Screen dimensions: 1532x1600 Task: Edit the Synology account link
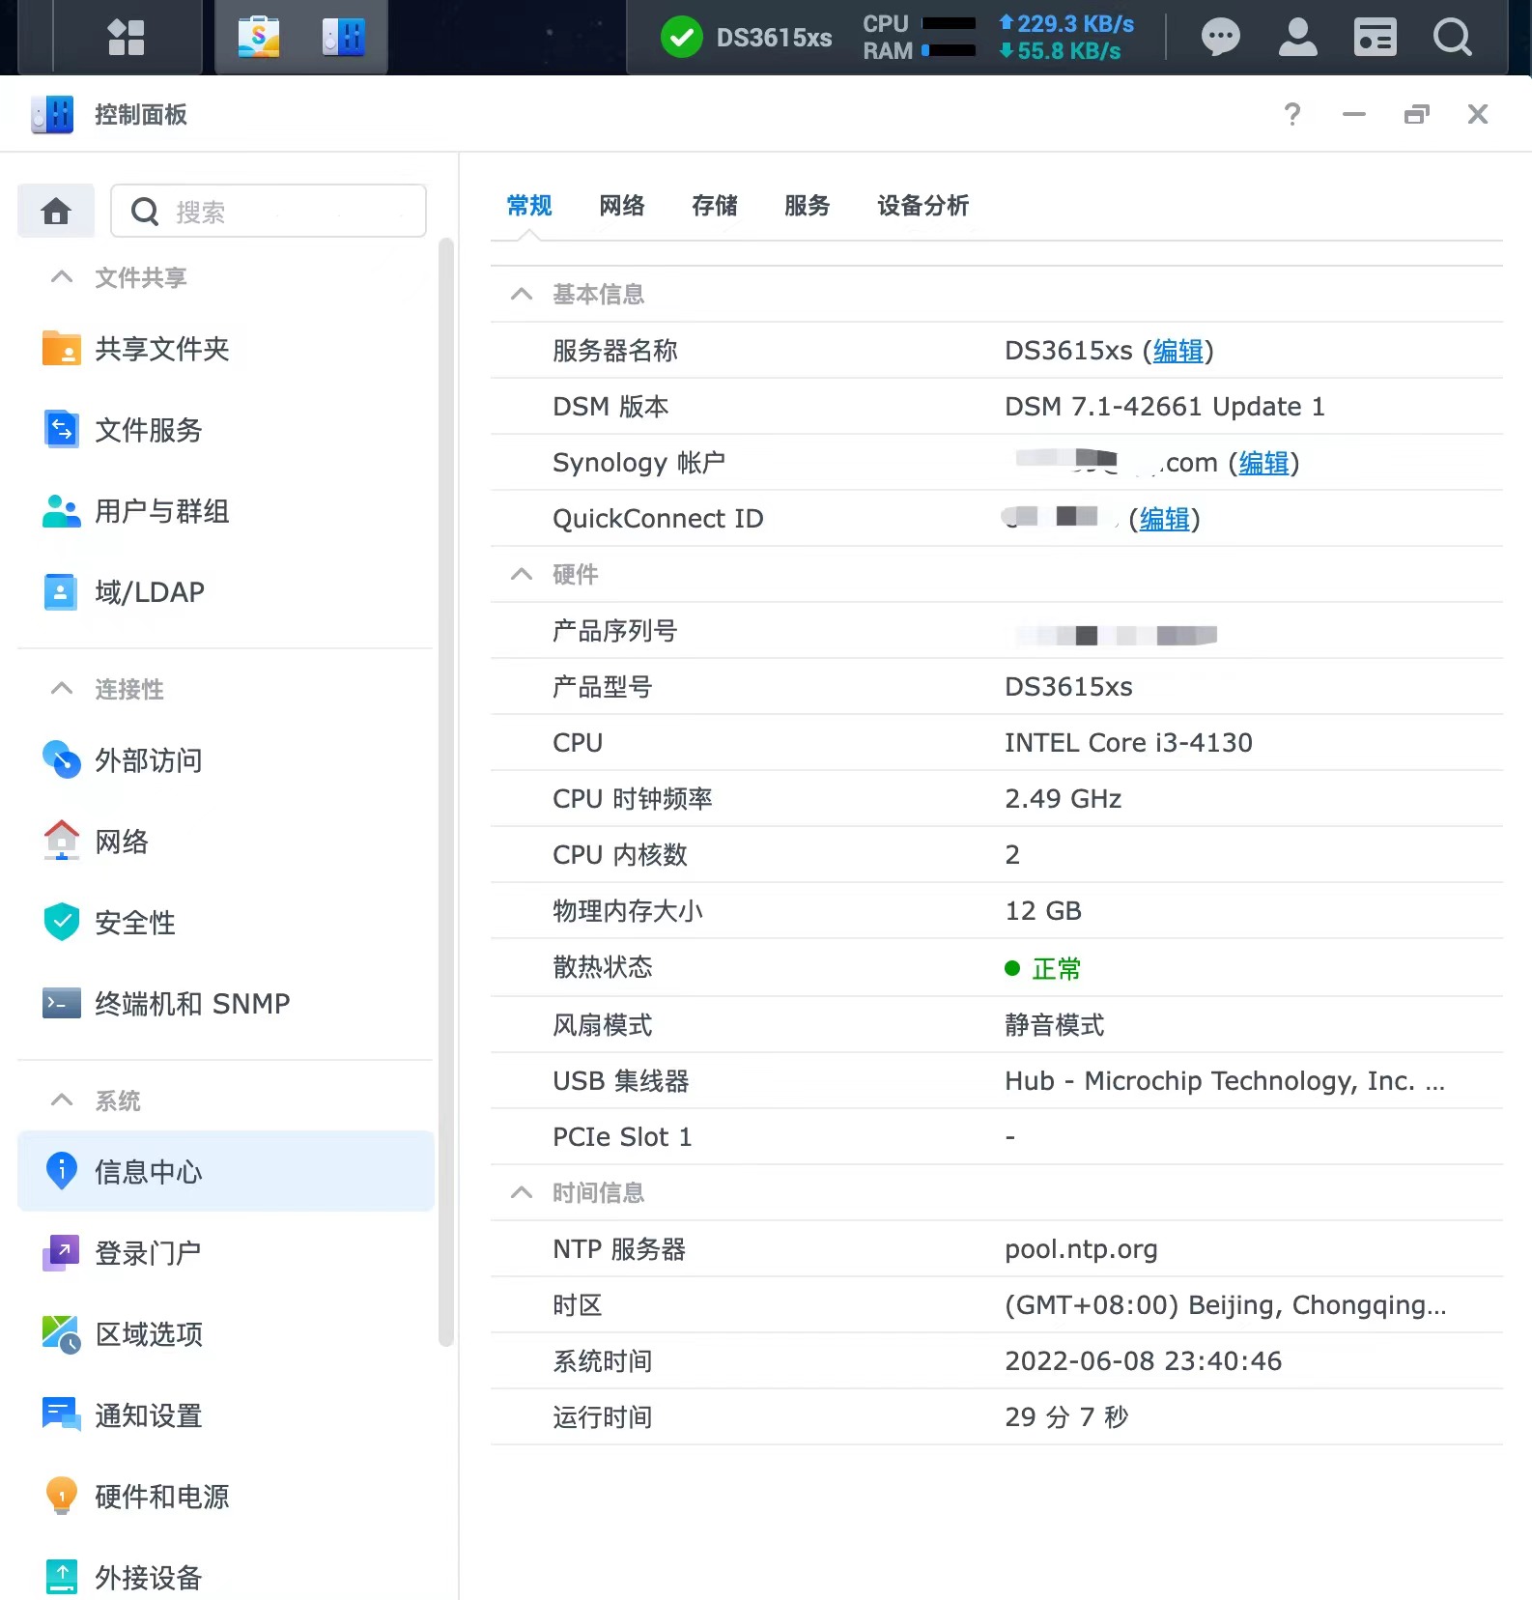pos(1264,463)
